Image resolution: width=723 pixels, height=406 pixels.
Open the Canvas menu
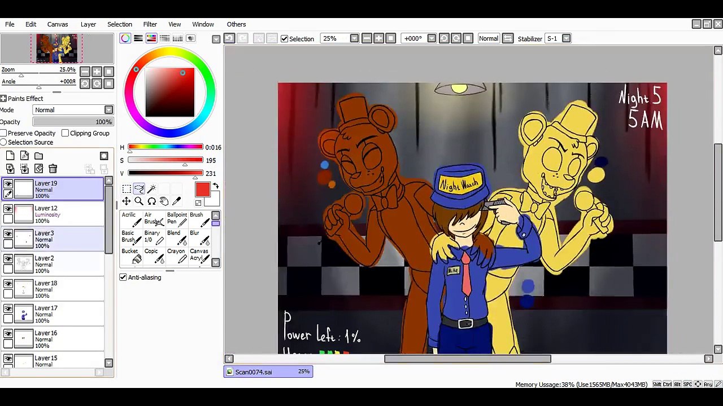(58, 24)
